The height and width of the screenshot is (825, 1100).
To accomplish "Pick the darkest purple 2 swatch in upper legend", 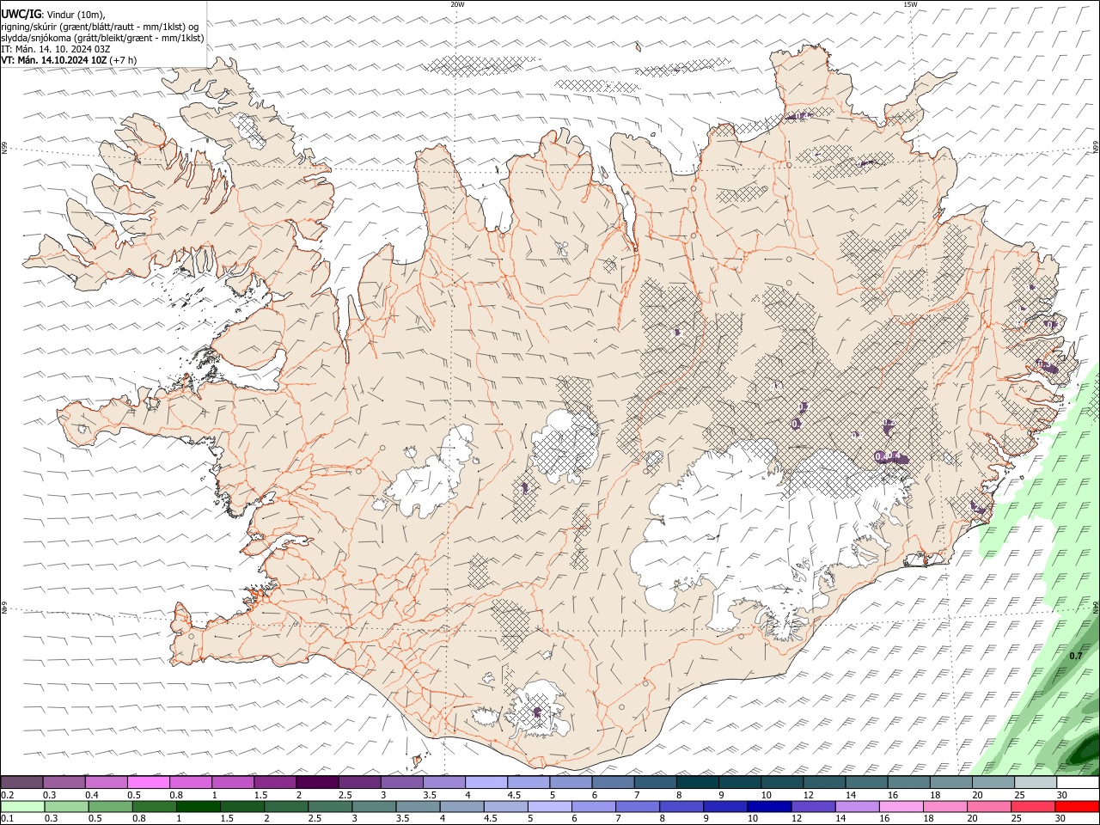I will tap(317, 782).
